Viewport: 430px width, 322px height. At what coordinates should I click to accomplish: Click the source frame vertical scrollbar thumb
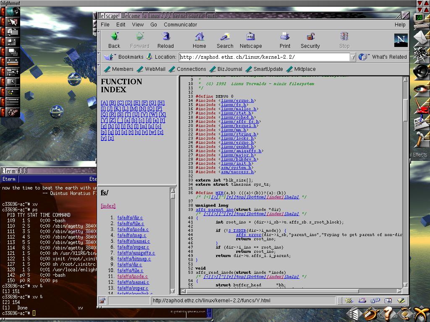pyautogui.click(x=405, y=109)
